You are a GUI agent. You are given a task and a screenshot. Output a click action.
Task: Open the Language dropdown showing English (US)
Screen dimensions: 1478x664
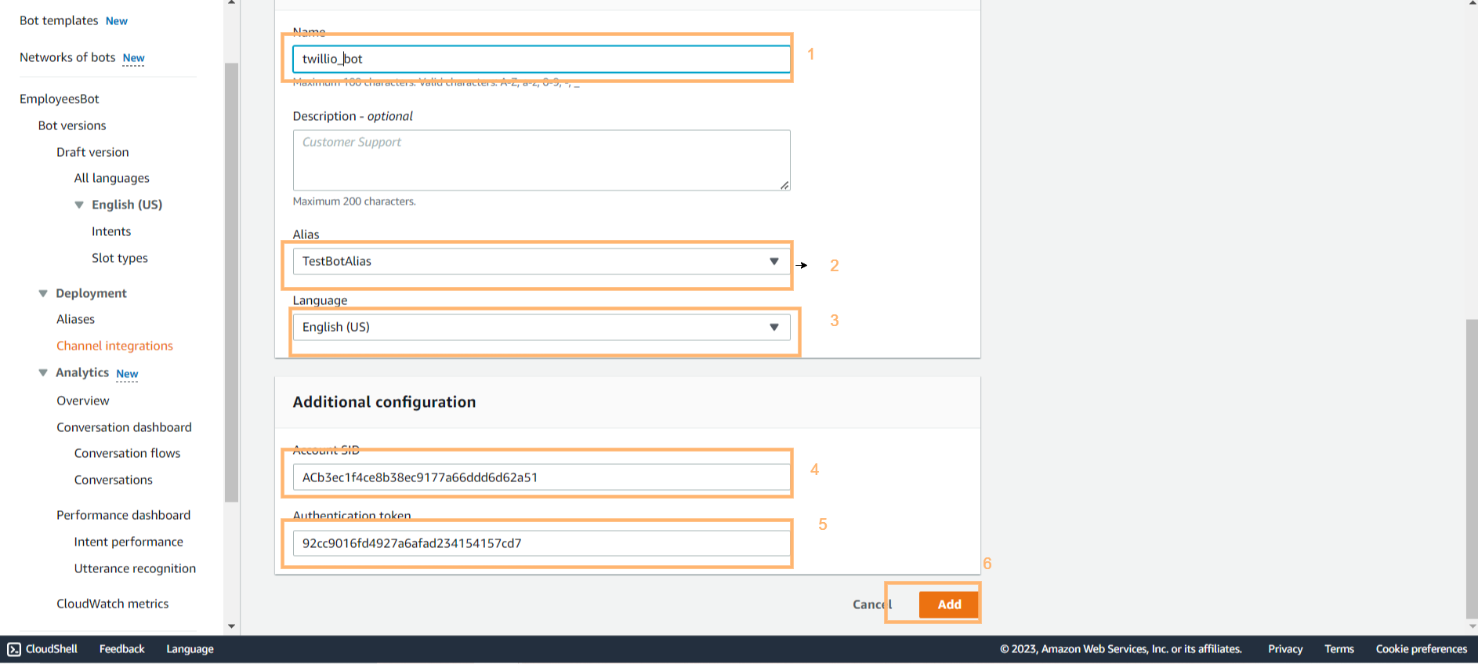[542, 327]
